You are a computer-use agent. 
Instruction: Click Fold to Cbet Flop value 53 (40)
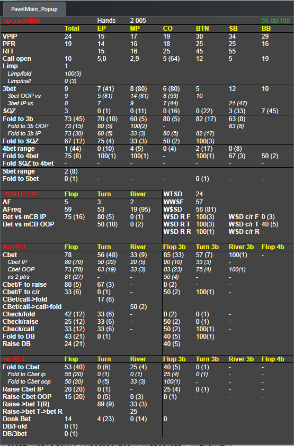(75, 367)
